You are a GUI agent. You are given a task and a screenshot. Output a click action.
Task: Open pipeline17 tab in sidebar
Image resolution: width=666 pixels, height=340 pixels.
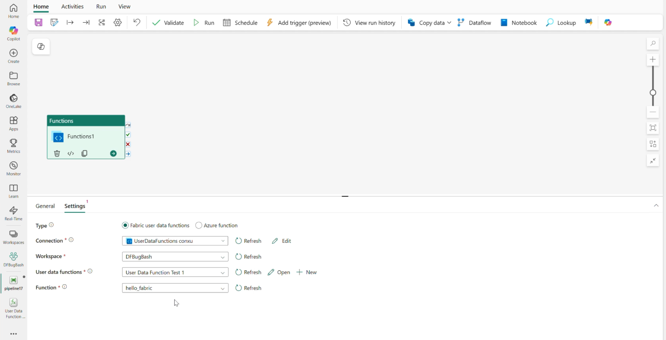tap(13, 283)
